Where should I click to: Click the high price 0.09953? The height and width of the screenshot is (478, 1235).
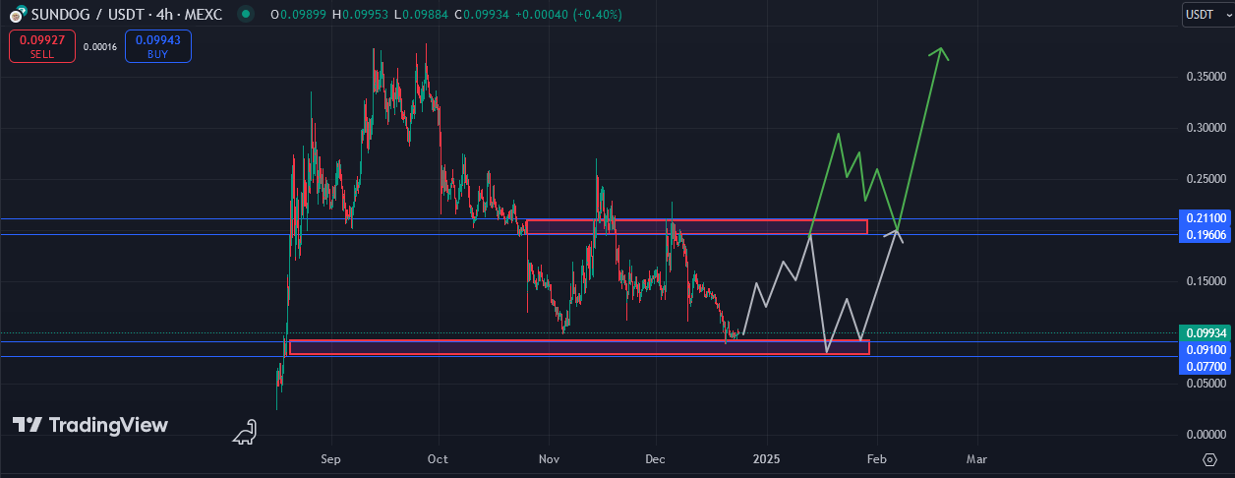pos(366,16)
